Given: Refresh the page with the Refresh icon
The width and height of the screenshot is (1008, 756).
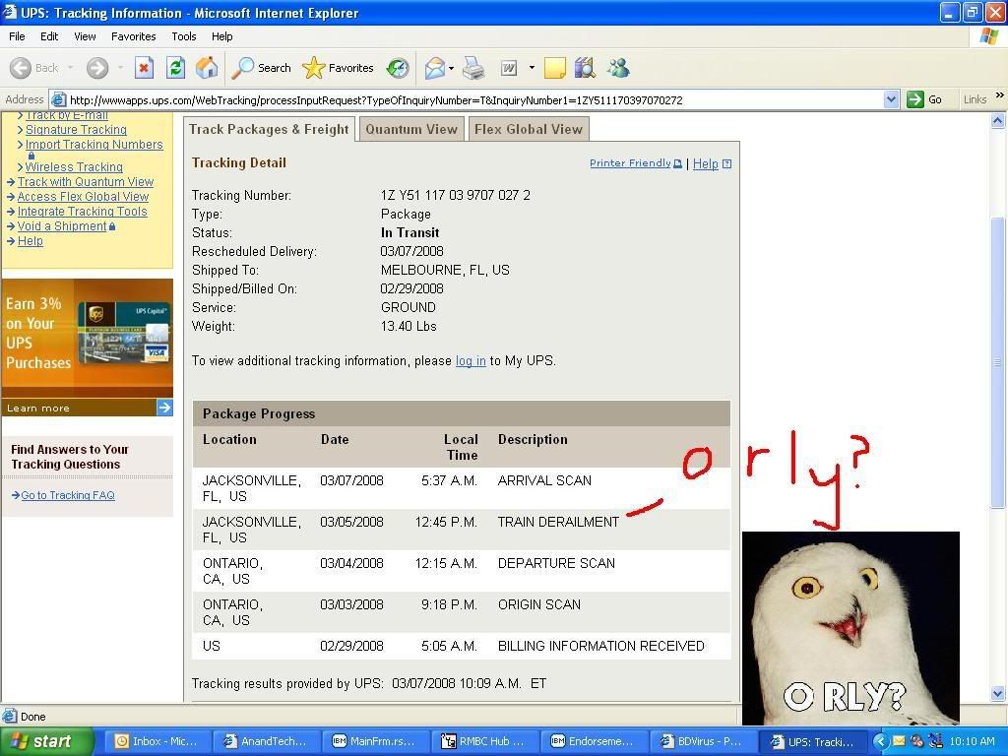Looking at the screenshot, I should pyautogui.click(x=175, y=68).
